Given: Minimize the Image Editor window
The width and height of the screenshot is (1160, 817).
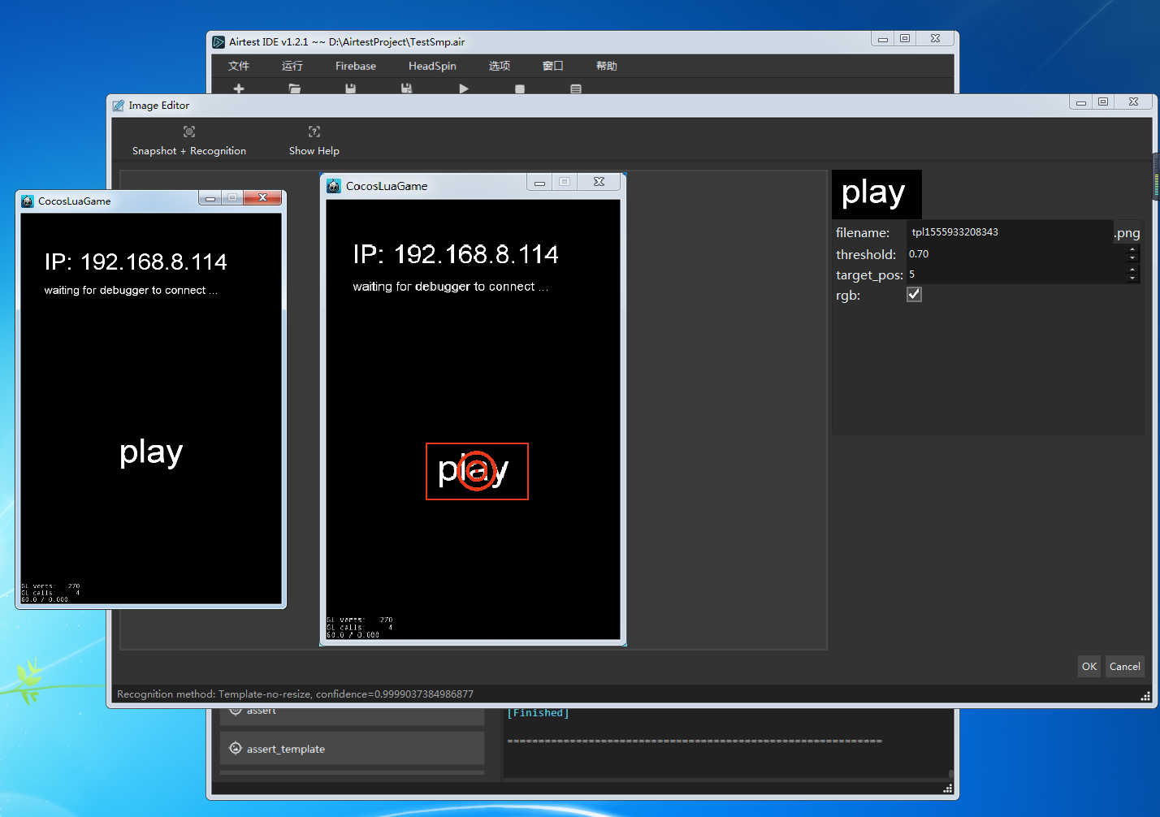Looking at the screenshot, I should (1080, 102).
